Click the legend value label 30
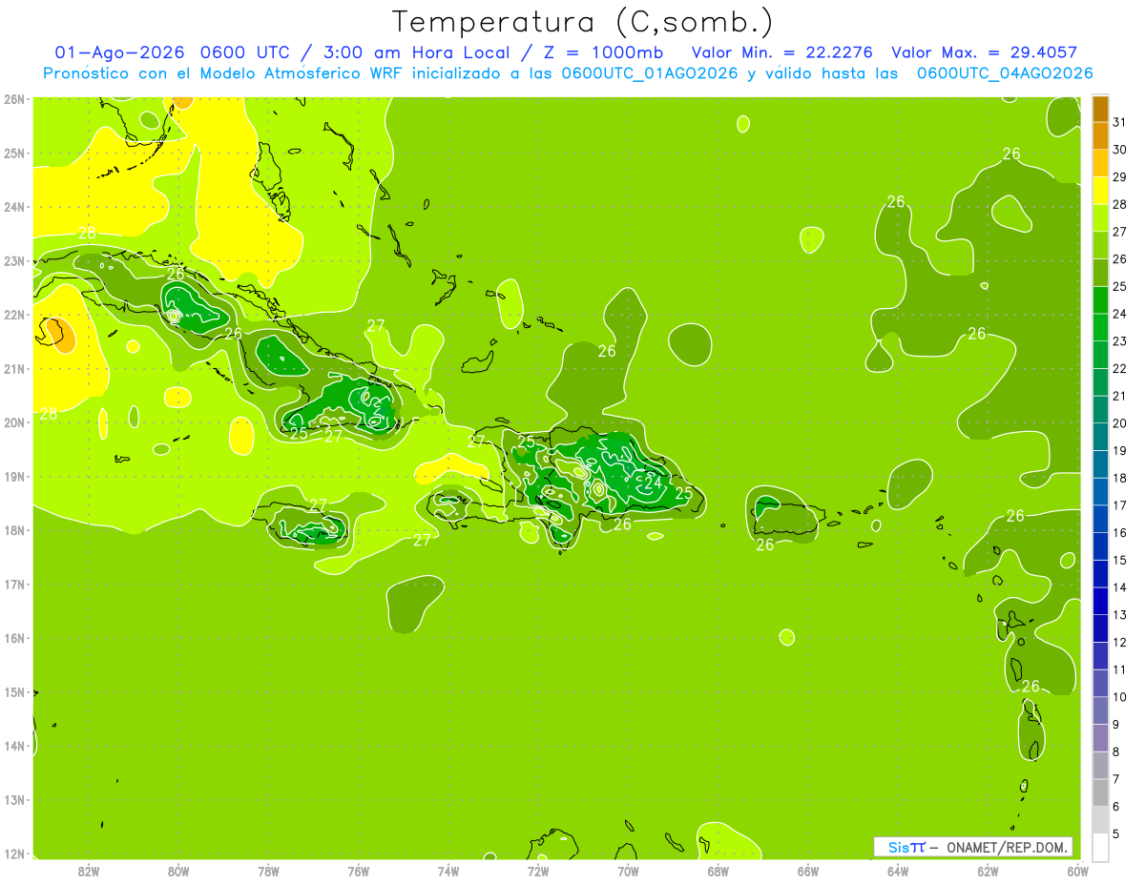 (x=1119, y=150)
